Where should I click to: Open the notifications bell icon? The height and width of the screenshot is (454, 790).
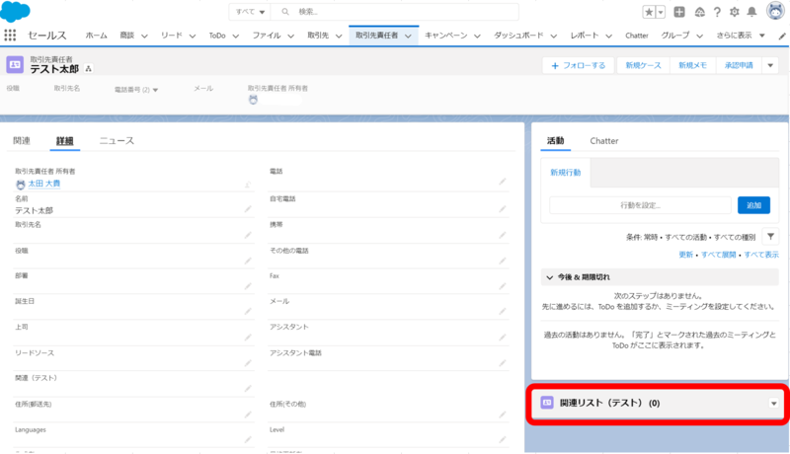[x=751, y=12]
